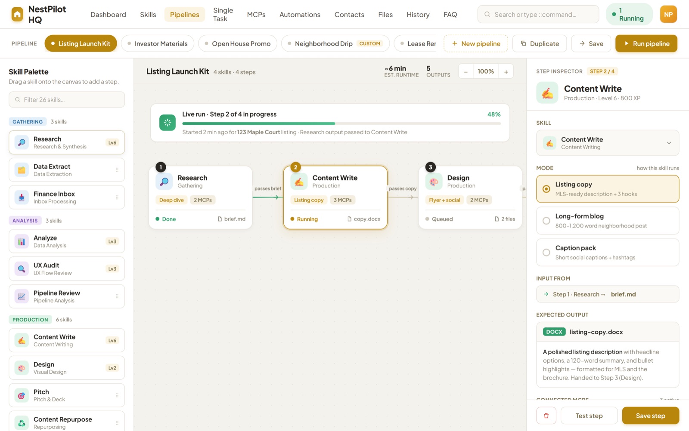The height and width of the screenshot is (431, 689).
Task: Switch to the Neighborhood Drip pipeline tab
Action: coord(335,43)
